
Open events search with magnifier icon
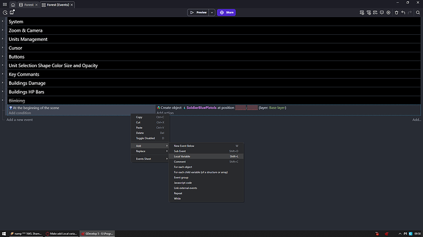pyautogui.click(x=418, y=12)
